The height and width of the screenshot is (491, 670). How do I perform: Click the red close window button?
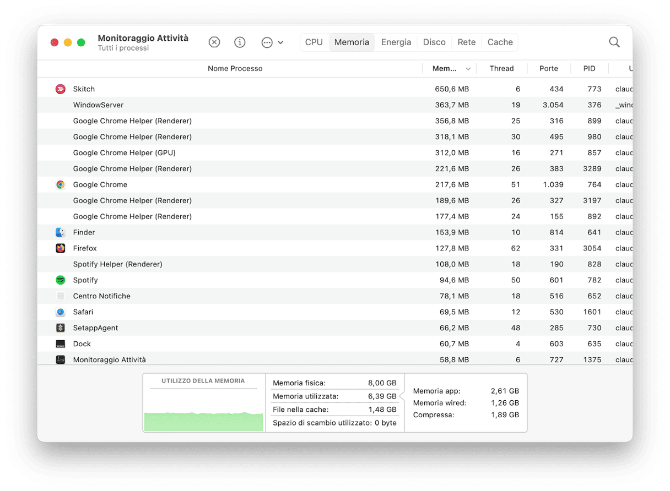point(55,42)
